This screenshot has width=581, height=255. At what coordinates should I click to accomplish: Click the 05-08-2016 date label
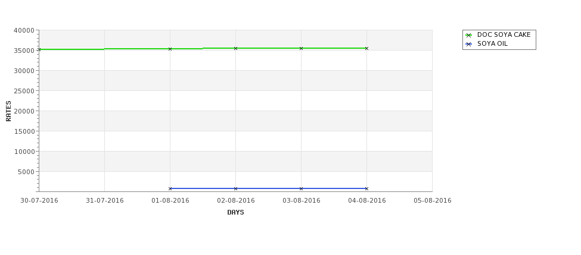pos(433,201)
